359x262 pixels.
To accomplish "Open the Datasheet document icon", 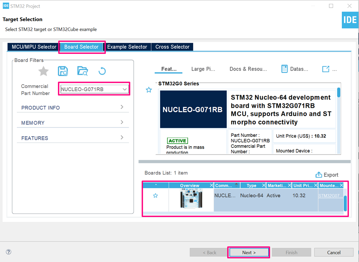I will [285, 69].
